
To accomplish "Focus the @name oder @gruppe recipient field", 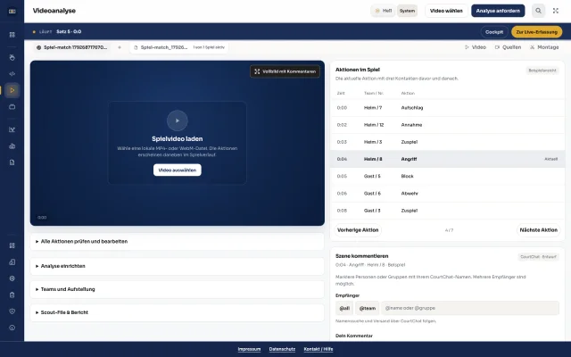I will 470,308.
